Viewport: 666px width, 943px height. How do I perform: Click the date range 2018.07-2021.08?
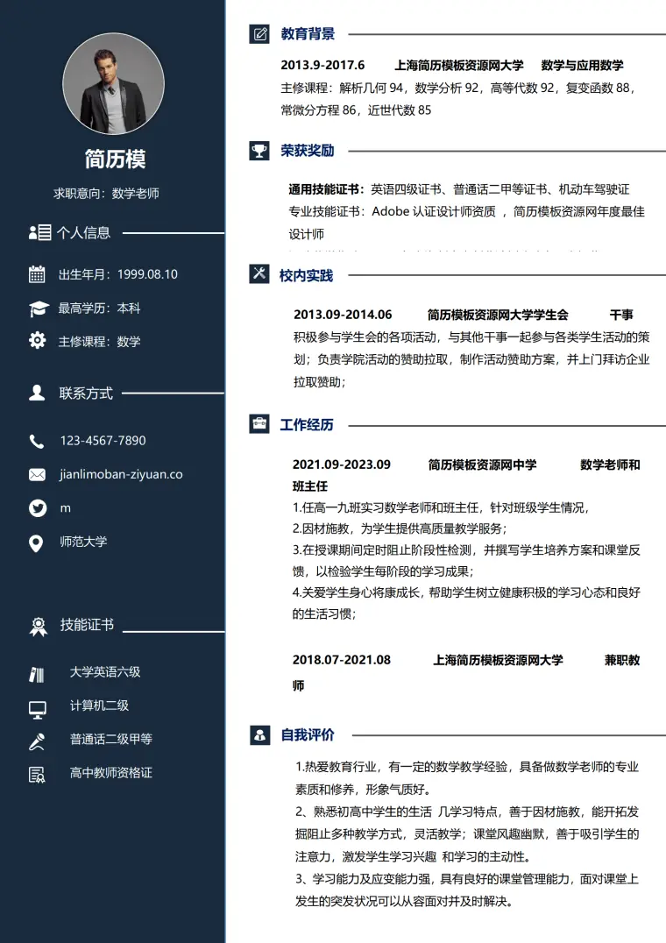click(342, 660)
